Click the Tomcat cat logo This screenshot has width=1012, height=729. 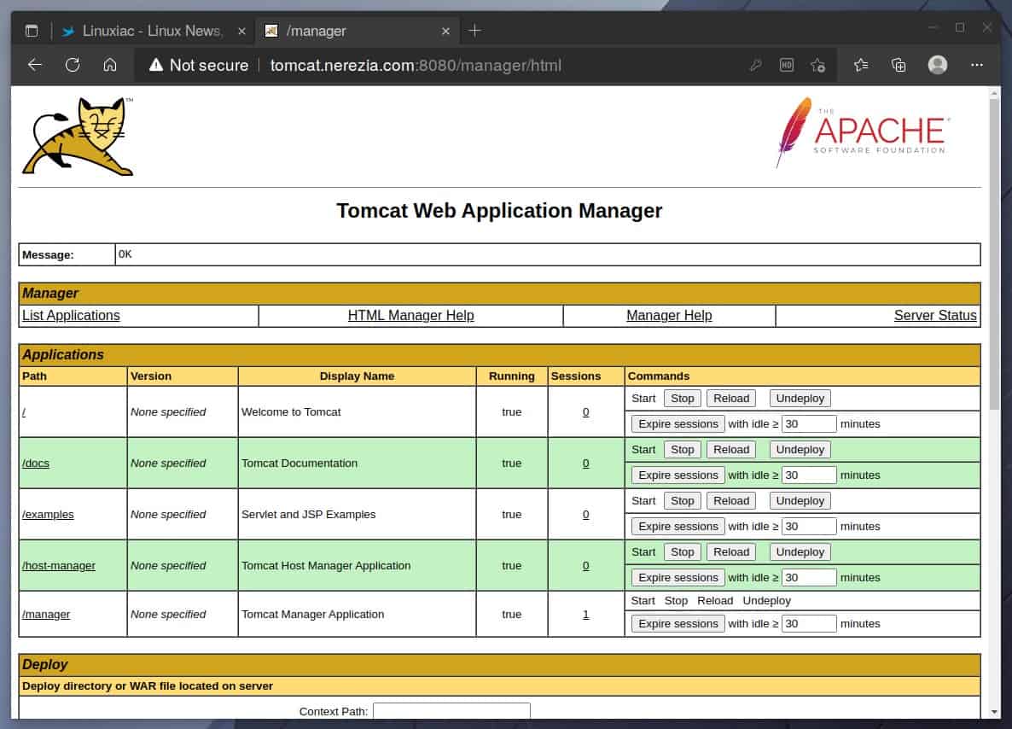point(79,137)
